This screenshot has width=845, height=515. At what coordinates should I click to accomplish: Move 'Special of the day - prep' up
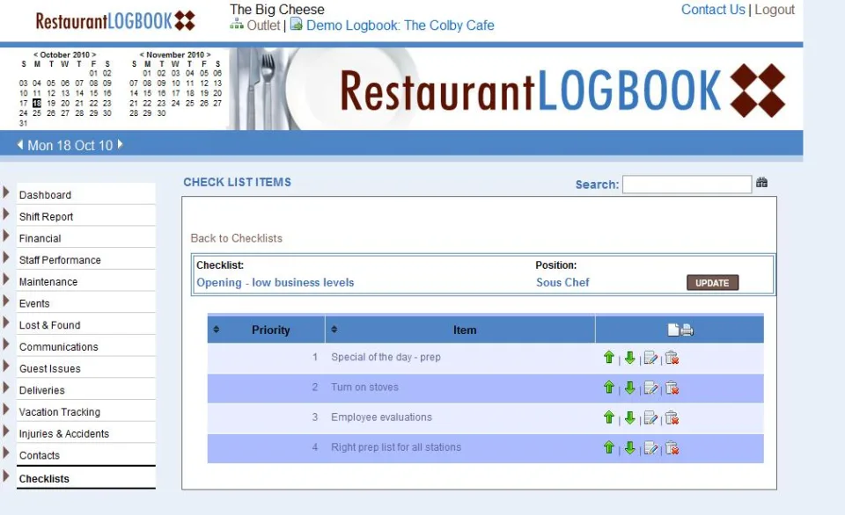click(609, 358)
